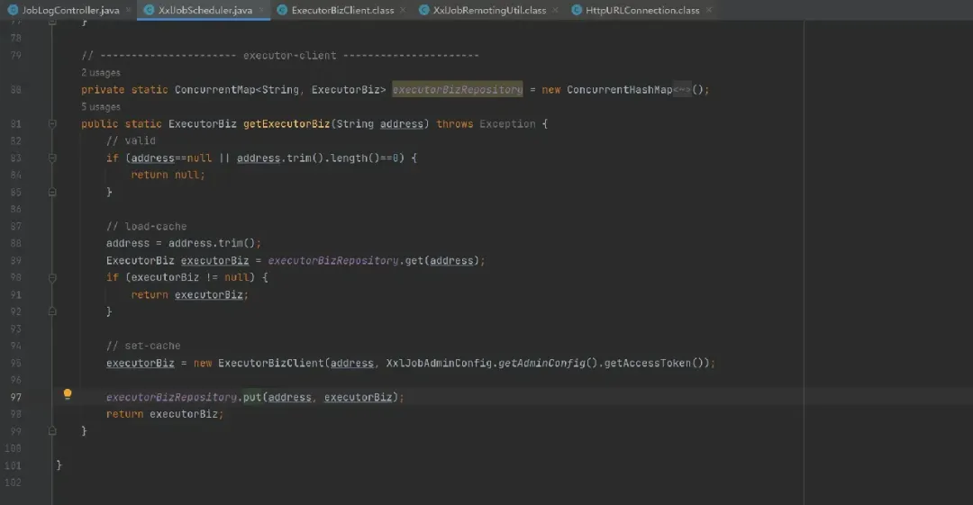Switch to the XxlJobRemotingUtil.class tab

pyautogui.click(x=489, y=10)
